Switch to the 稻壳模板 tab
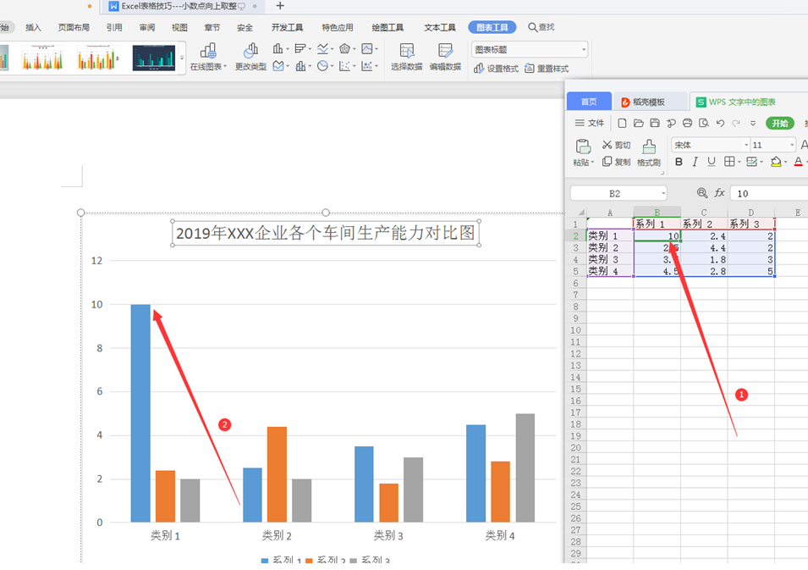Viewport: 808px width, 570px height. [x=651, y=101]
